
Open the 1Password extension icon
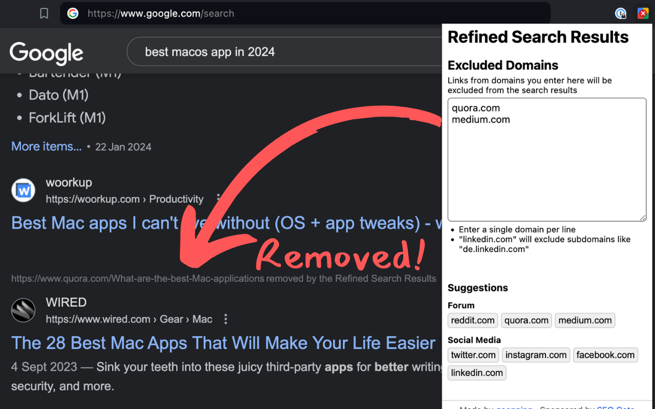[x=621, y=14]
